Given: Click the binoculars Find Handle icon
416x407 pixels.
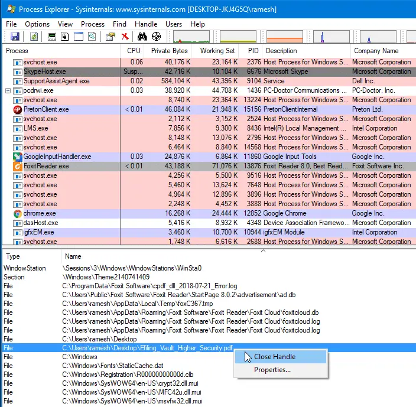Looking at the screenshot, I should click(142, 36).
